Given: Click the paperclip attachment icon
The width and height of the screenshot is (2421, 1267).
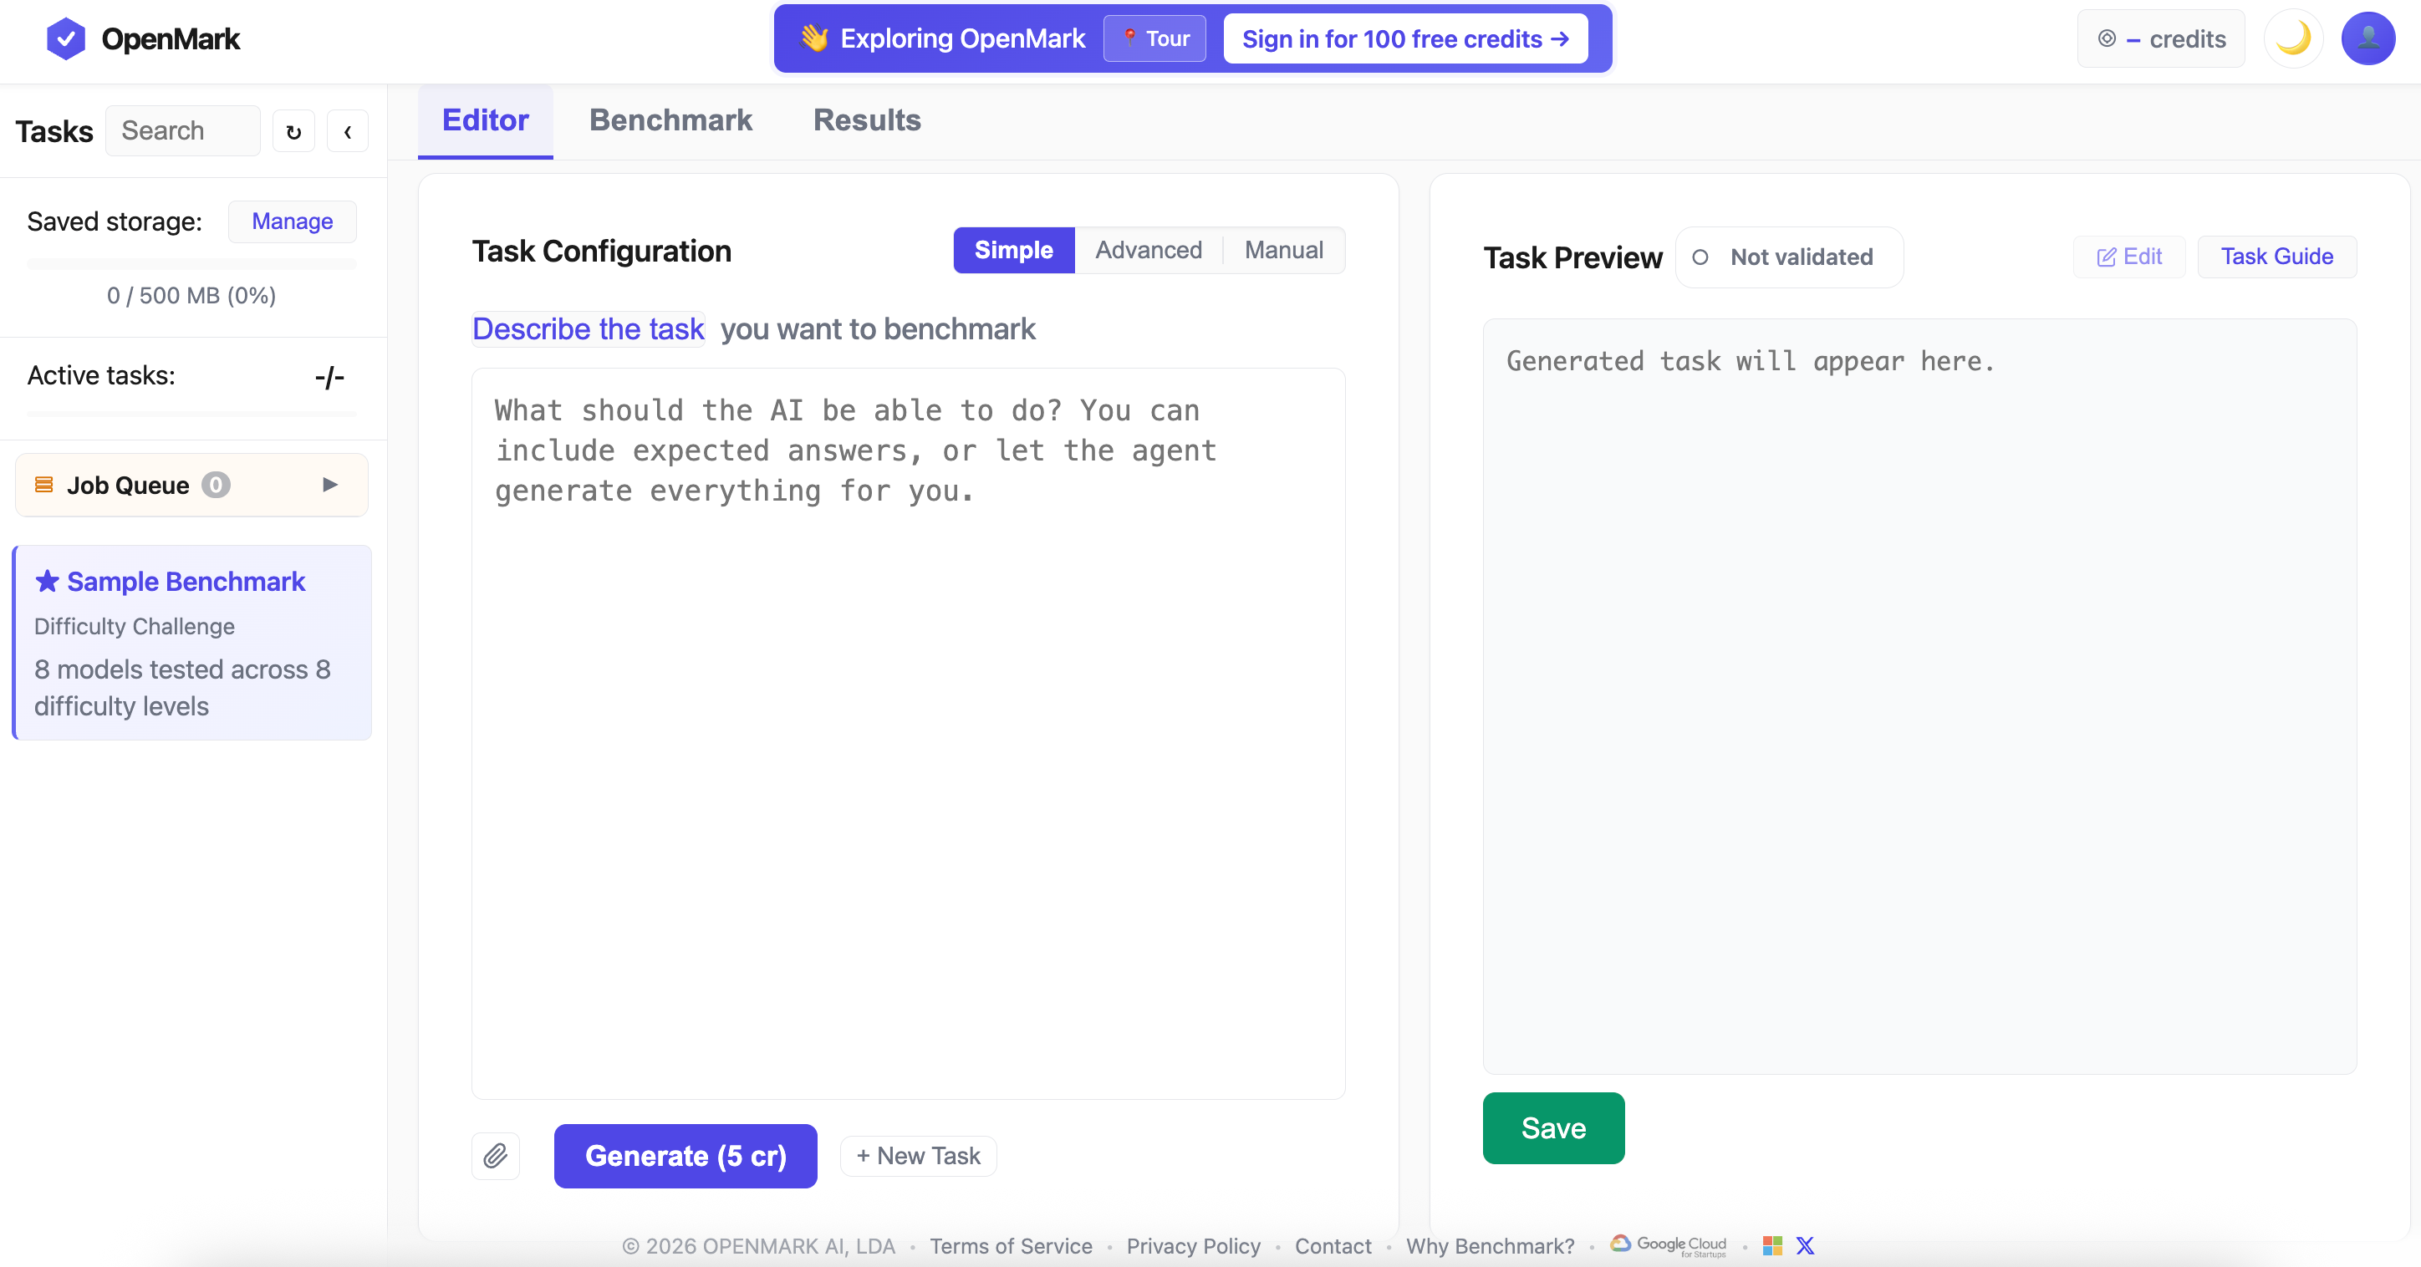Looking at the screenshot, I should [x=495, y=1155].
